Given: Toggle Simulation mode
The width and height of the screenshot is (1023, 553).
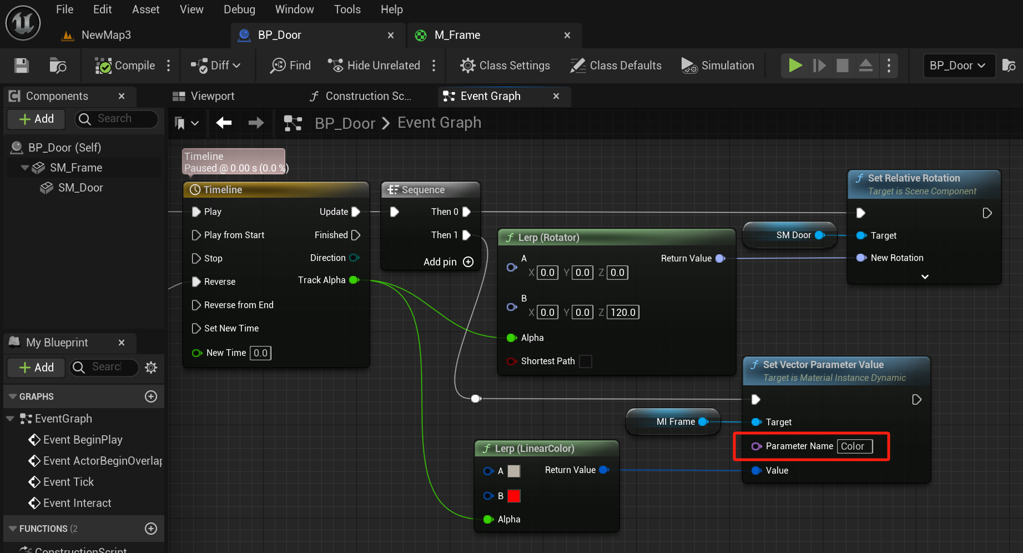Looking at the screenshot, I should [x=718, y=66].
